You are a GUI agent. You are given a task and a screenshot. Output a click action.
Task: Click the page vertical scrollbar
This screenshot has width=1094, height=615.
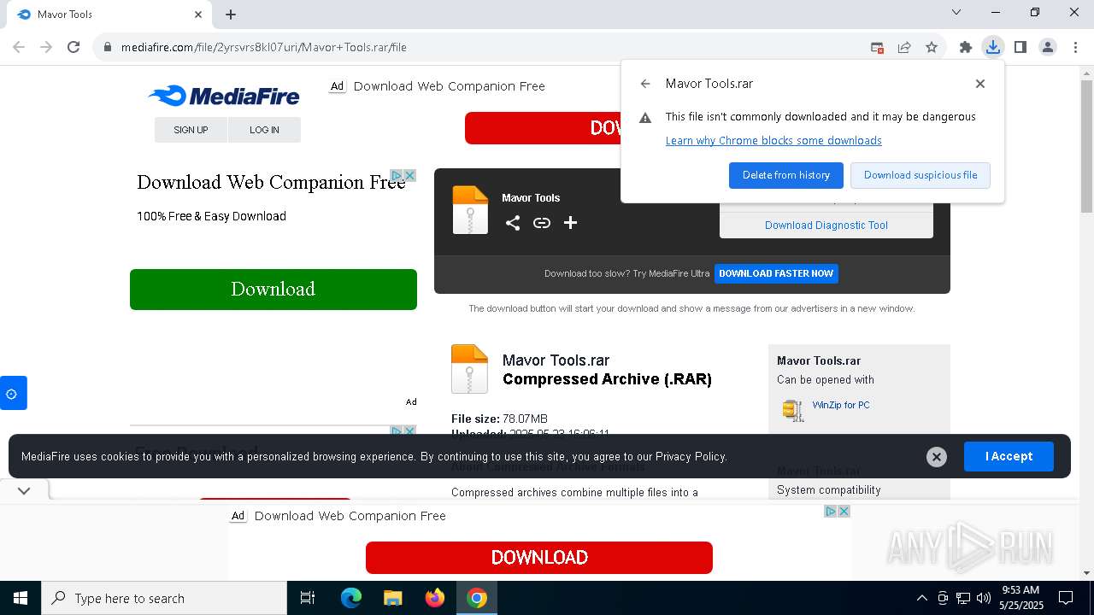[1086, 145]
